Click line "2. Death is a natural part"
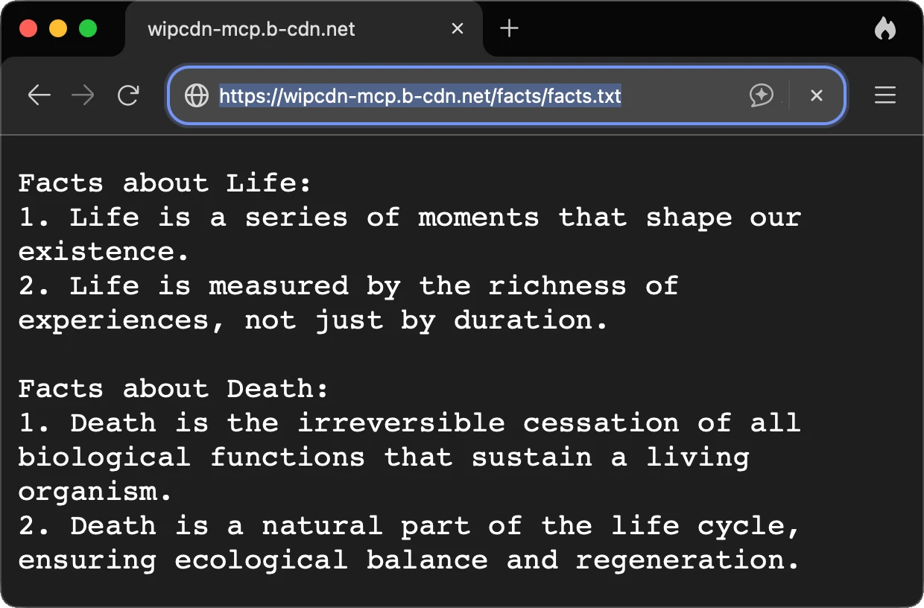Viewport: 924px width, 608px height. click(409, 526)
